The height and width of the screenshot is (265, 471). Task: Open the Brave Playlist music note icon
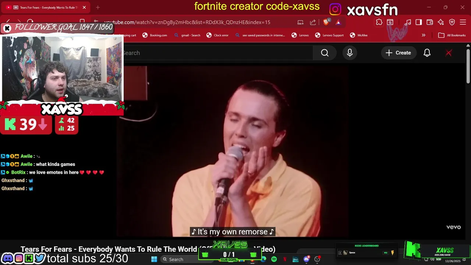pyautogui.click(x=408, y=22)
